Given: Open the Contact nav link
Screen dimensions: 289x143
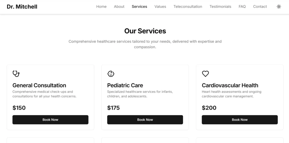Looking at the screenshot, I should 260,7.
